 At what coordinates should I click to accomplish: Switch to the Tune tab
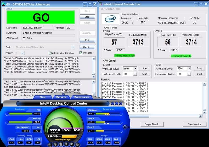coord(43,97)
